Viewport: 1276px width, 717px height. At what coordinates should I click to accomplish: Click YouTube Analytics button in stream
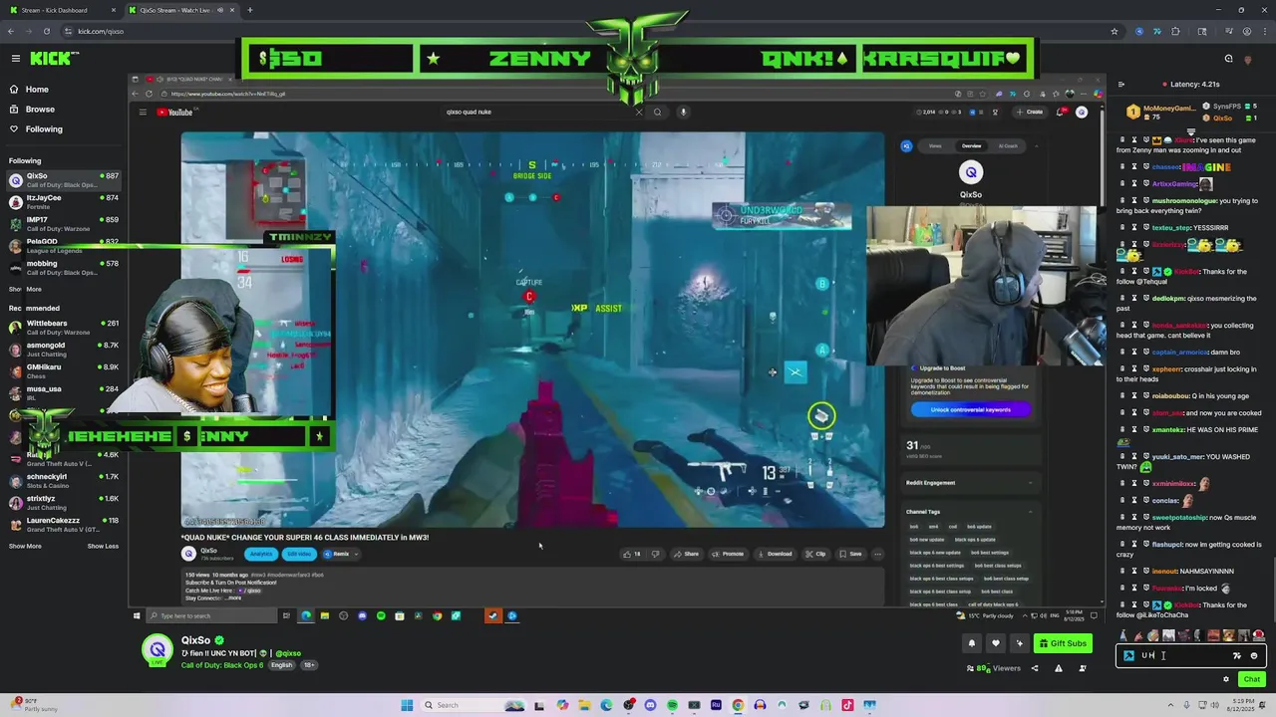tap(261, 554)
